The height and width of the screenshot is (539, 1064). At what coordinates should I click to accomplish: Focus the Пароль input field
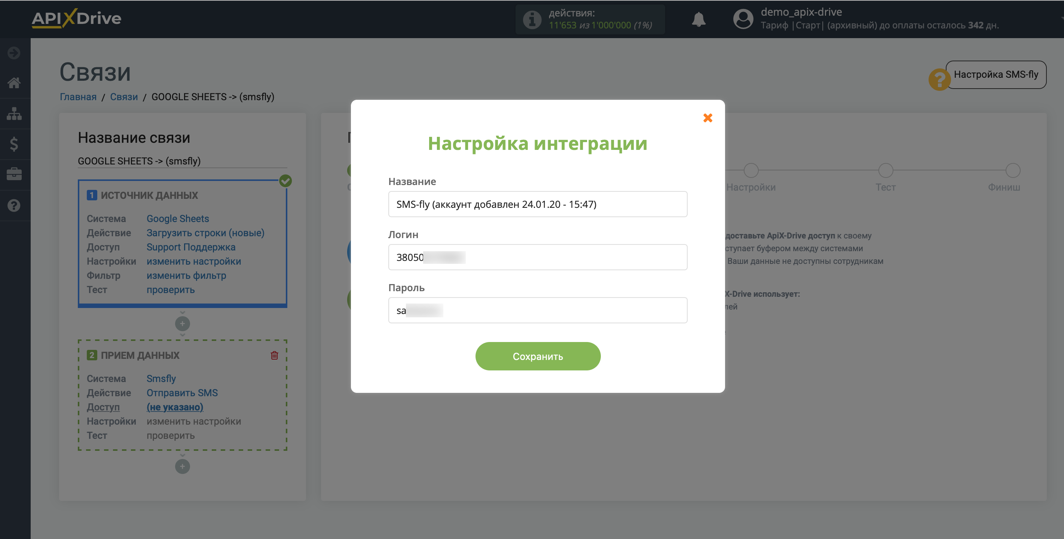point(538,310)
